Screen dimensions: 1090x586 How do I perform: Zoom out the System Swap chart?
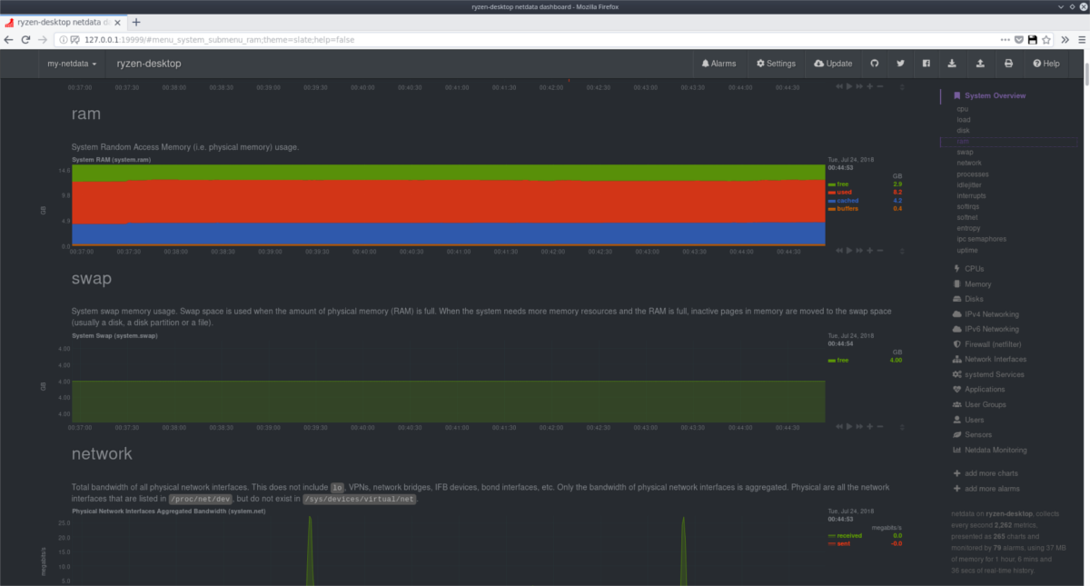coord(880,426)
